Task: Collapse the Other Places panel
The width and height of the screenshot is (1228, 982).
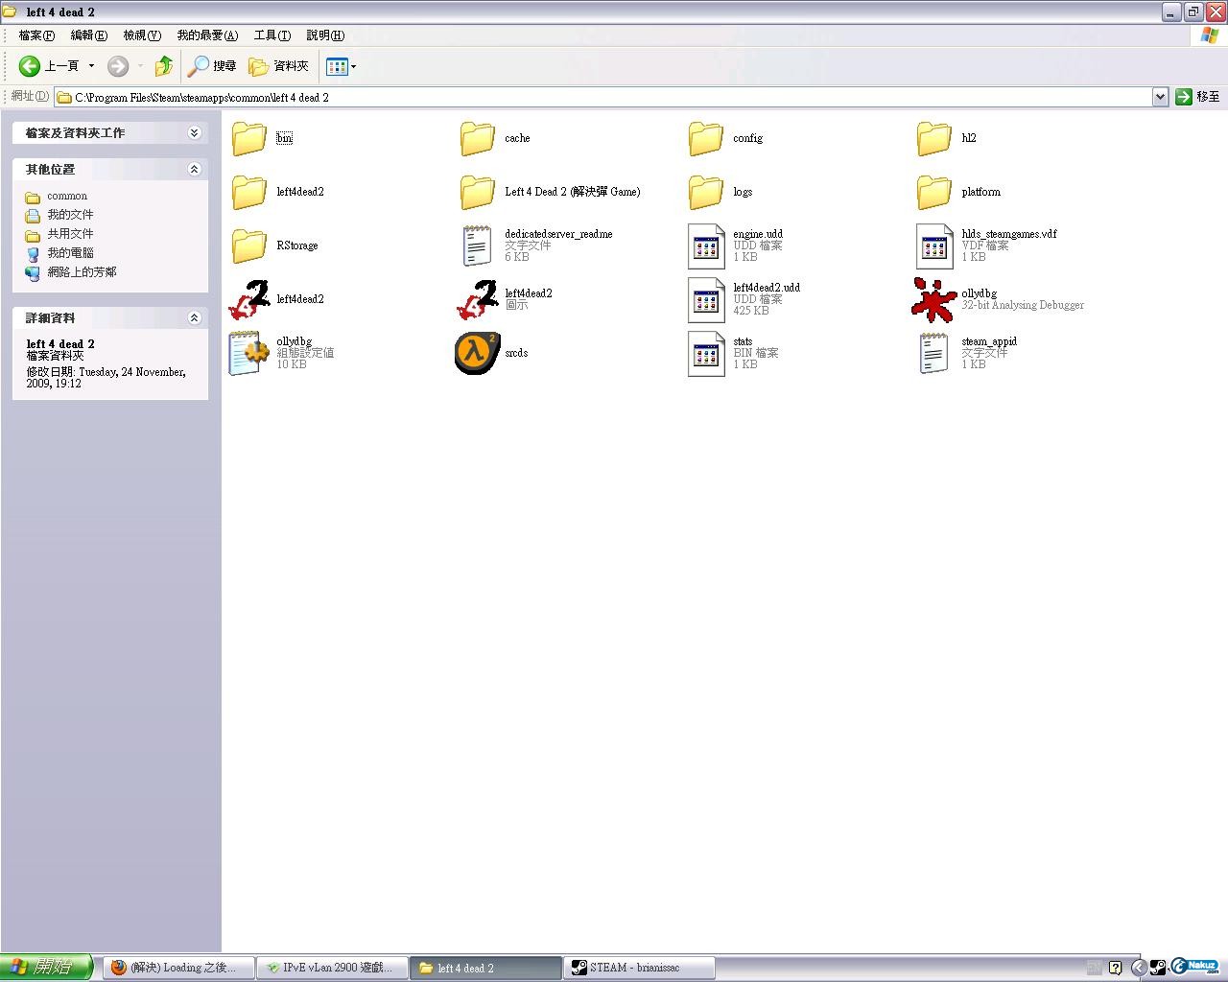Action: 194,170
